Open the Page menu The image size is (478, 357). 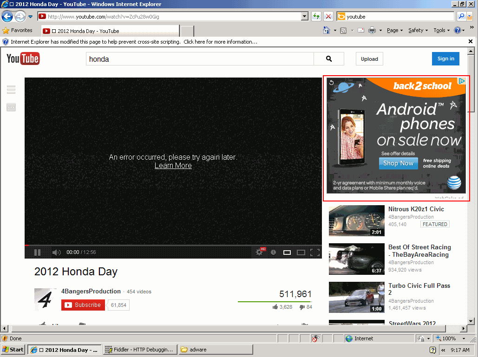[395, 31]
